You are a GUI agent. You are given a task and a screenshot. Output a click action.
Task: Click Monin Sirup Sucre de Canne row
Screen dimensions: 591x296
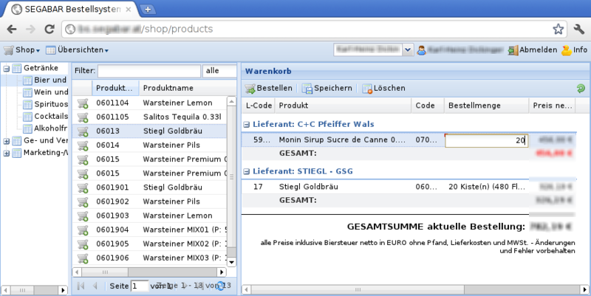409,140
